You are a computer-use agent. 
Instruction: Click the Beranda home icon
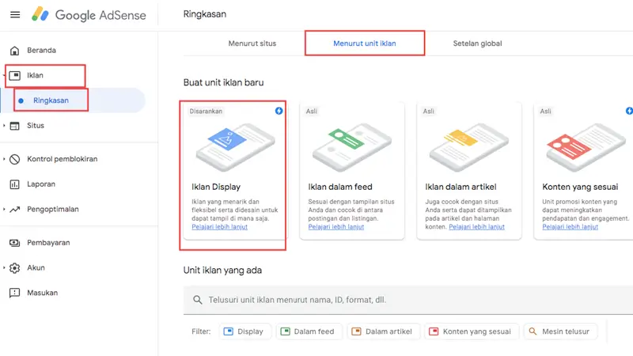point(14,51)
